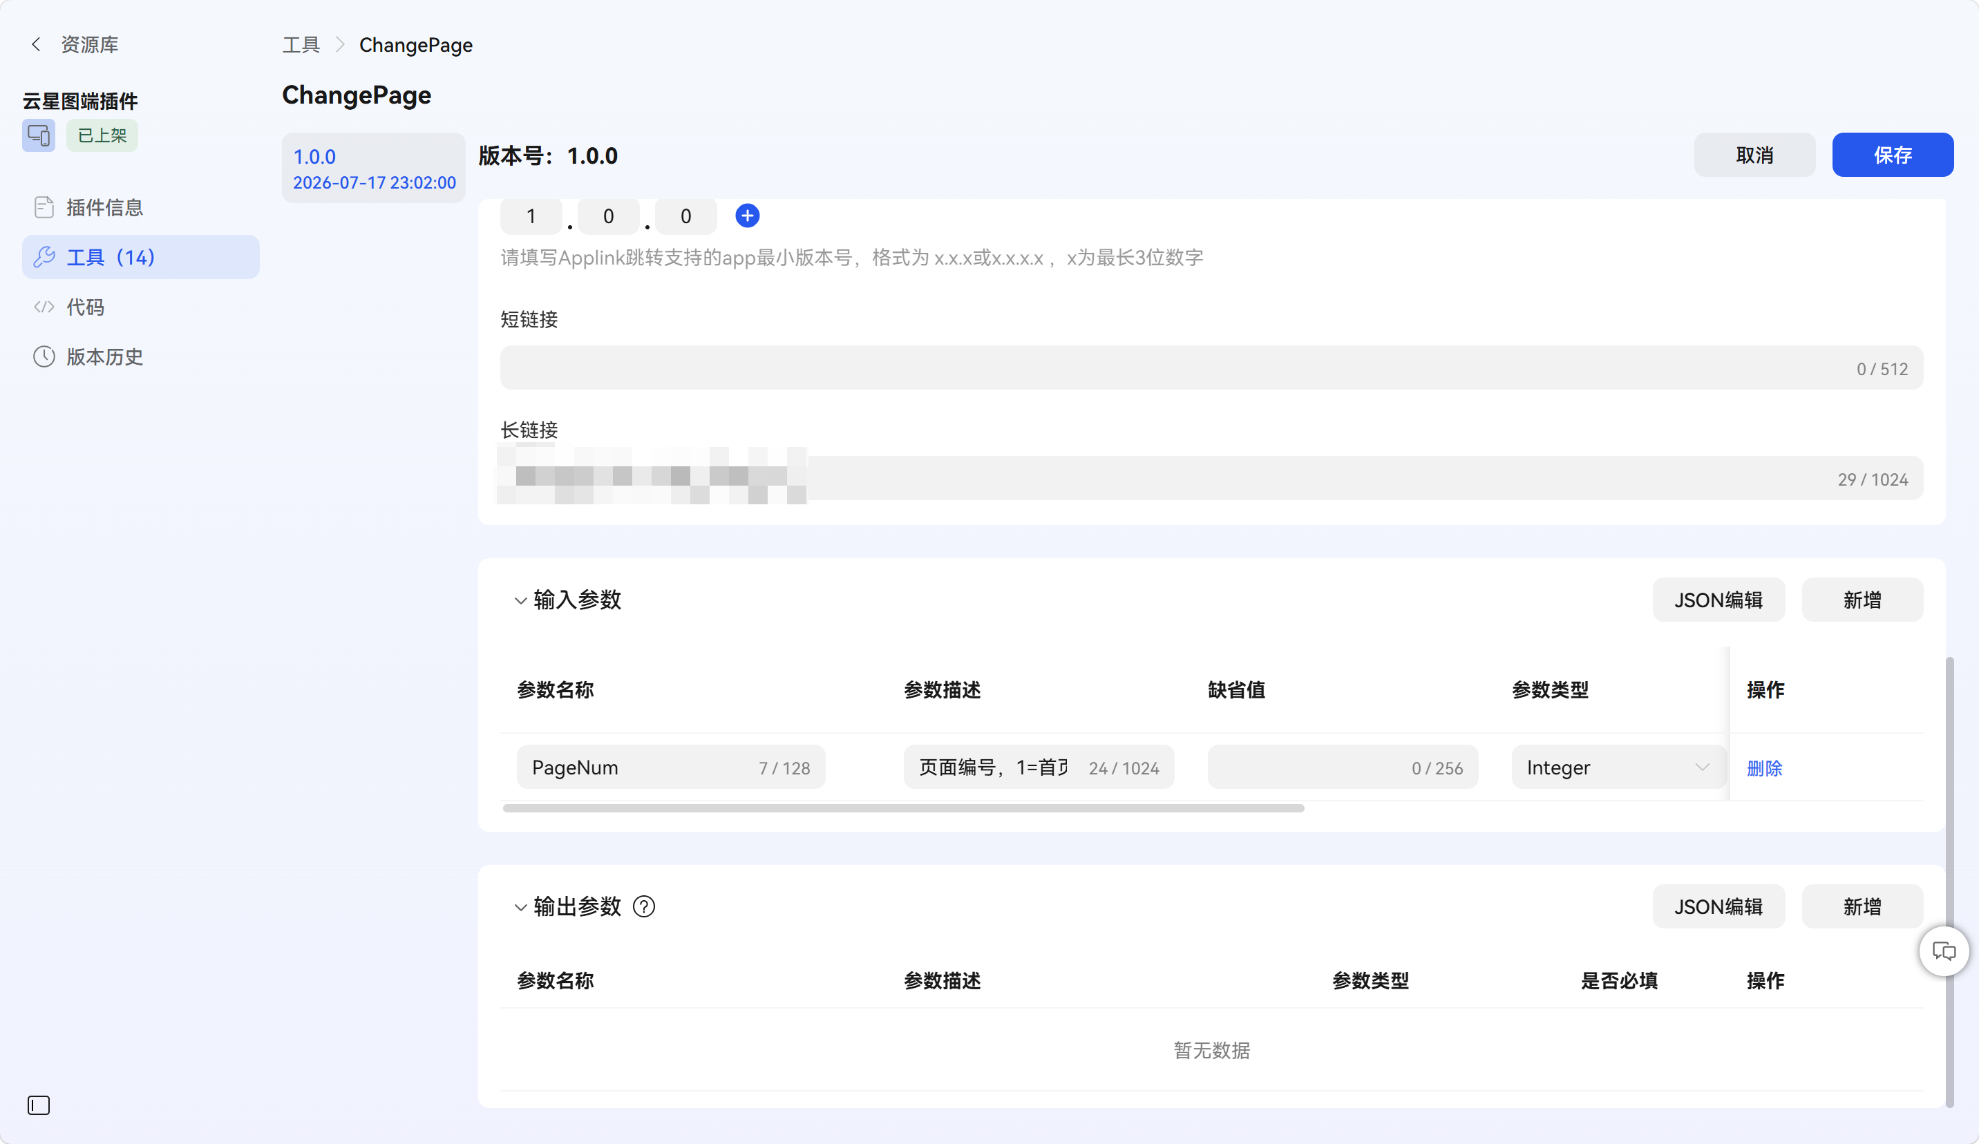Select the 工具 (14) sidebar item
The image size is (1979, 1144).
(140, 257)
